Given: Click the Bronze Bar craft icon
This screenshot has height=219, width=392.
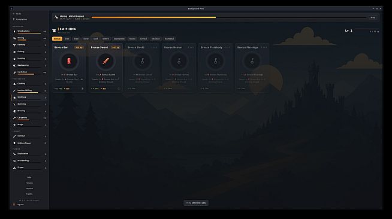Looking at the screenshot, I should [69, 61].
